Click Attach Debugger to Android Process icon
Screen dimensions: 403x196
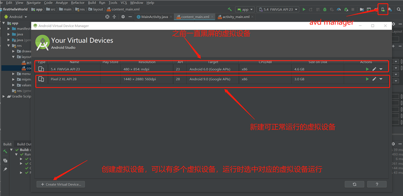[x=346, y=9]
